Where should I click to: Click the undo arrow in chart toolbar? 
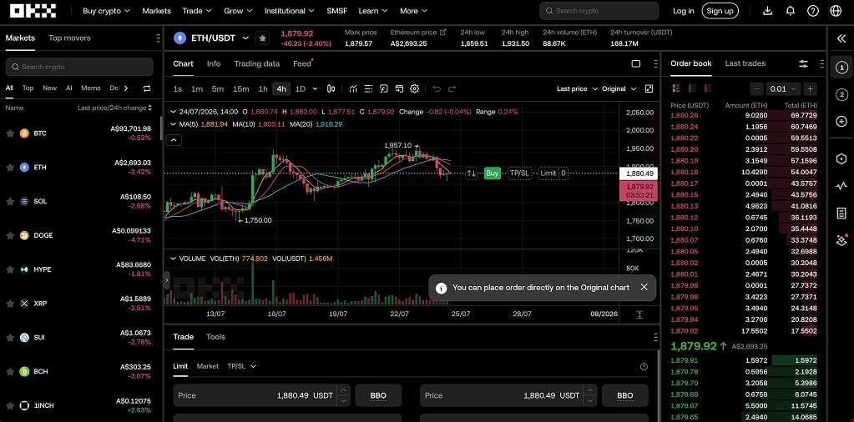(x=437, y=88)
